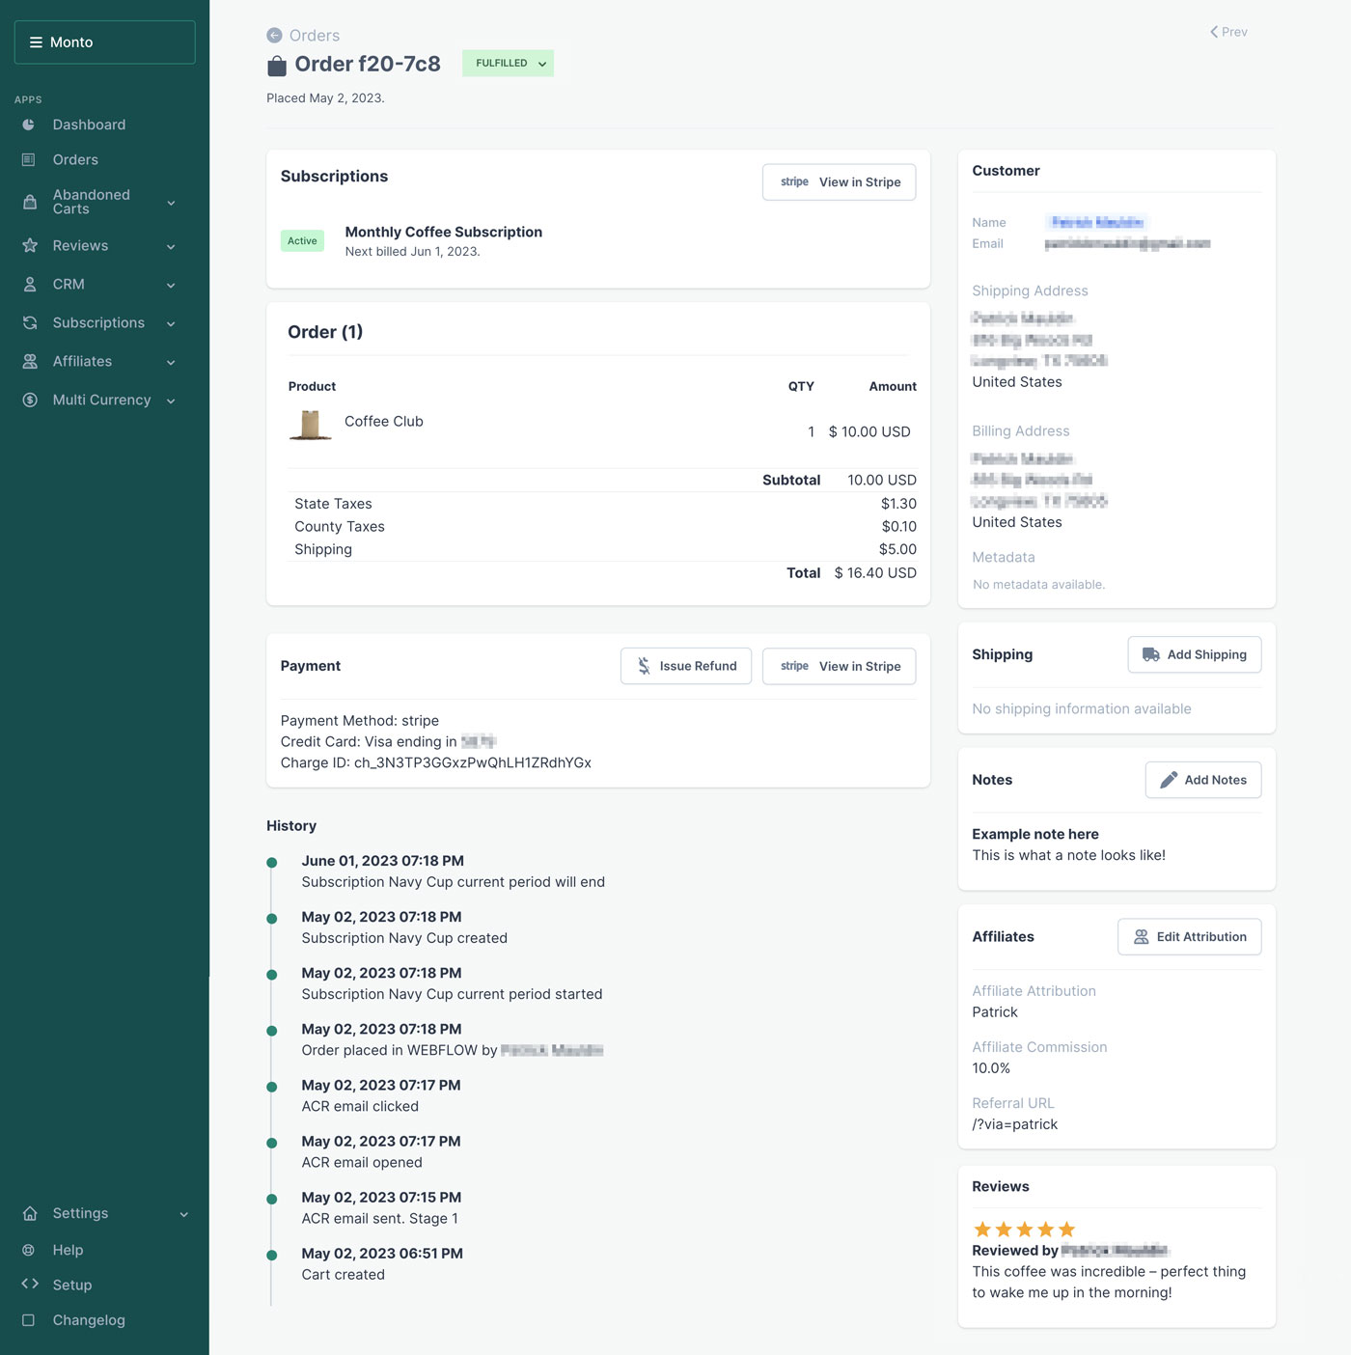Image resolution: width=1351 pixels, height=1355 pixels.
Task: Click View in Stripe for the subscription
Action: click(839, 181)
